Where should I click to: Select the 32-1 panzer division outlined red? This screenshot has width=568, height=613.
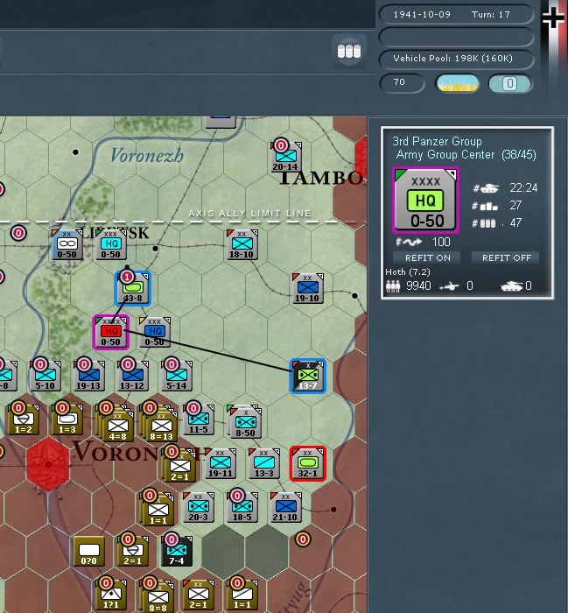(308, 463)
